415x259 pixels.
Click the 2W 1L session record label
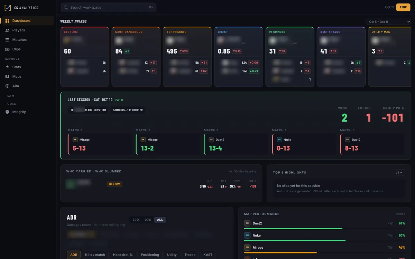click(119, 100)
